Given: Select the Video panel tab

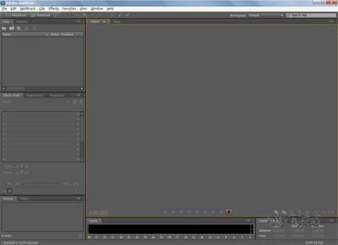Looking at the screenshot, I should click(24, 198).
